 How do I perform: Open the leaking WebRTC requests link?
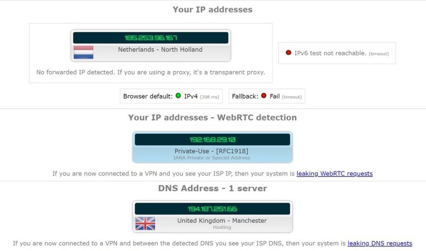click(334, 173)
